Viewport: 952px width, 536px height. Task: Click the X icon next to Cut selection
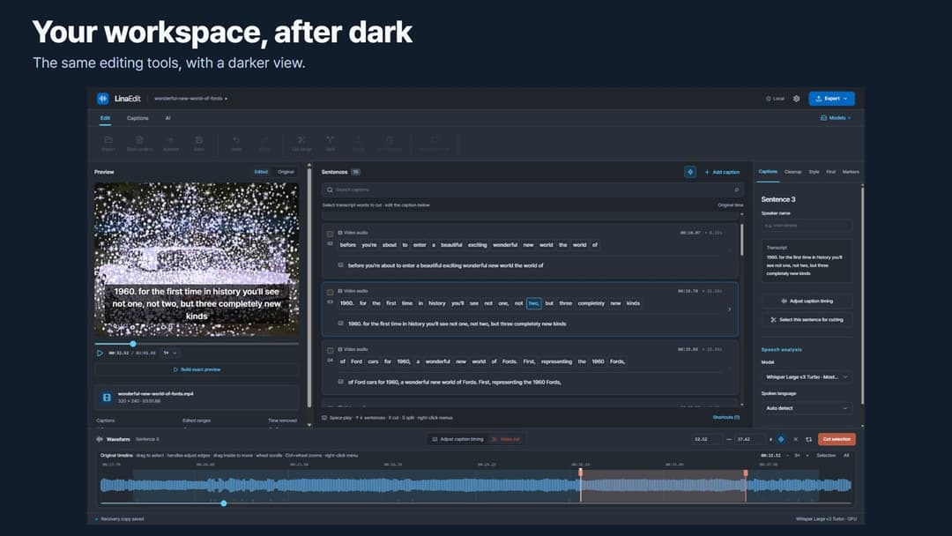pyautogui.click(x=795, y=439)
